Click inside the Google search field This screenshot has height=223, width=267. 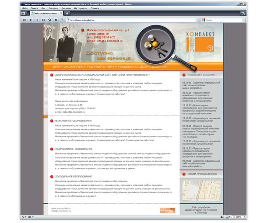(x=224, y=20)
